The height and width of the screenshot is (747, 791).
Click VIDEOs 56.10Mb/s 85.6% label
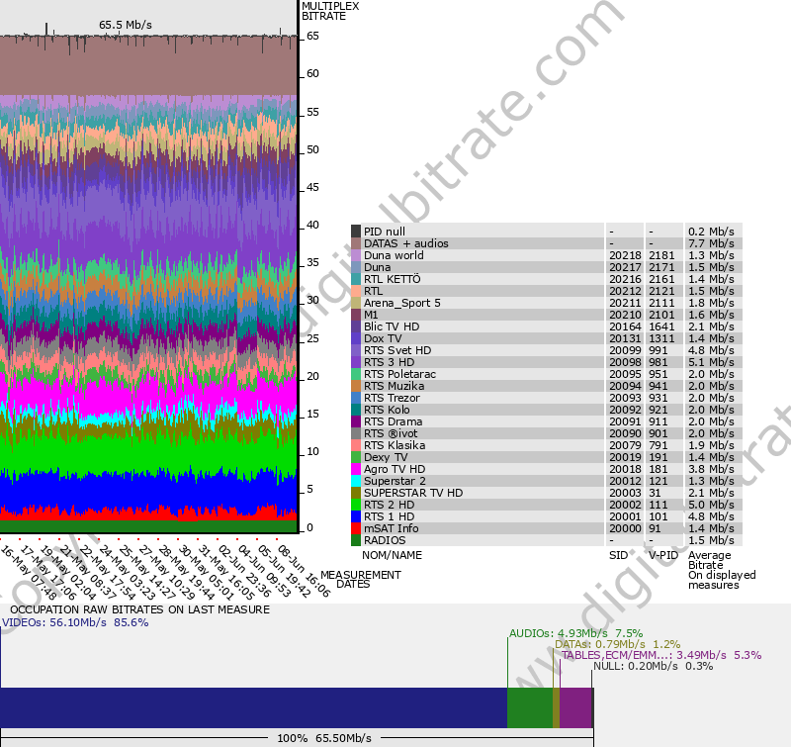(x=75, y=622)
